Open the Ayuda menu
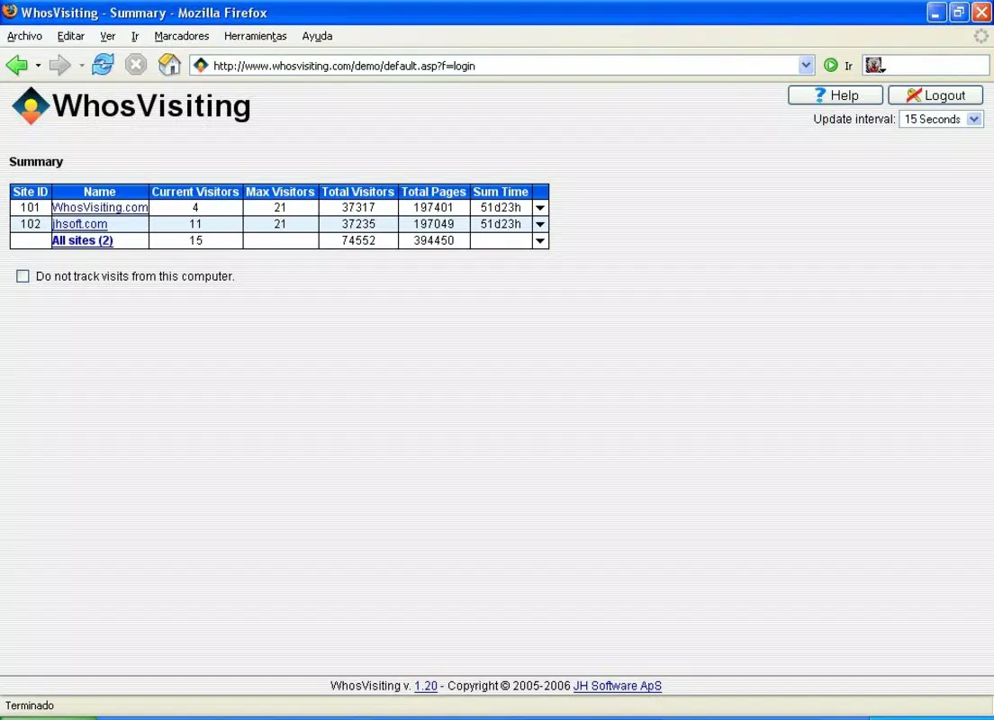The image size is (994, 720). pos(317,36)
